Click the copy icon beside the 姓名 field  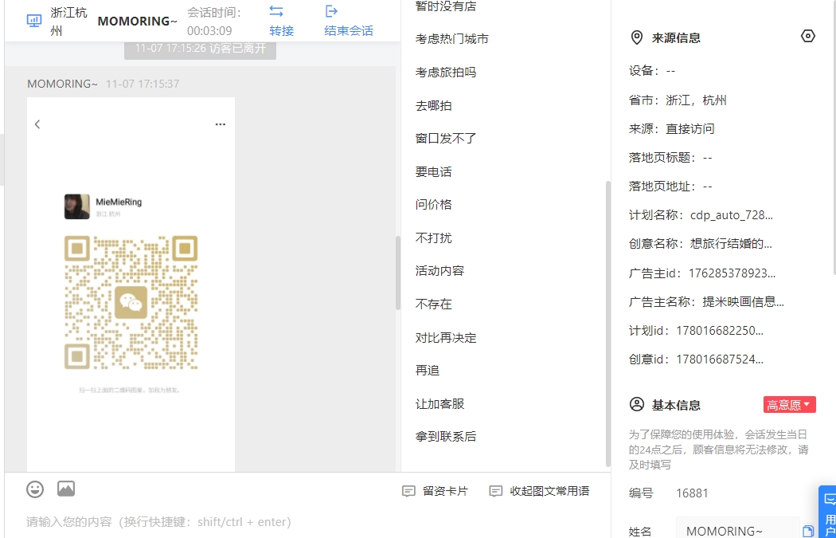pyautogui.click(x=808, y=531)
